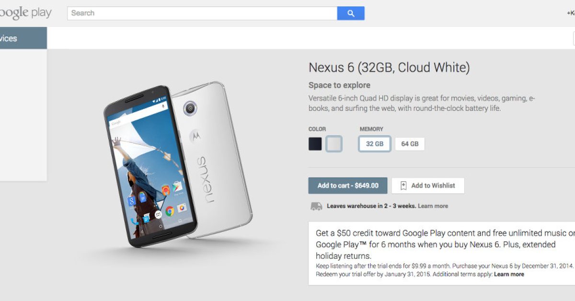This screenshot has height=301, width=575.
Task: Select the 64 GB memory option
Action: (x=410, y=144)
